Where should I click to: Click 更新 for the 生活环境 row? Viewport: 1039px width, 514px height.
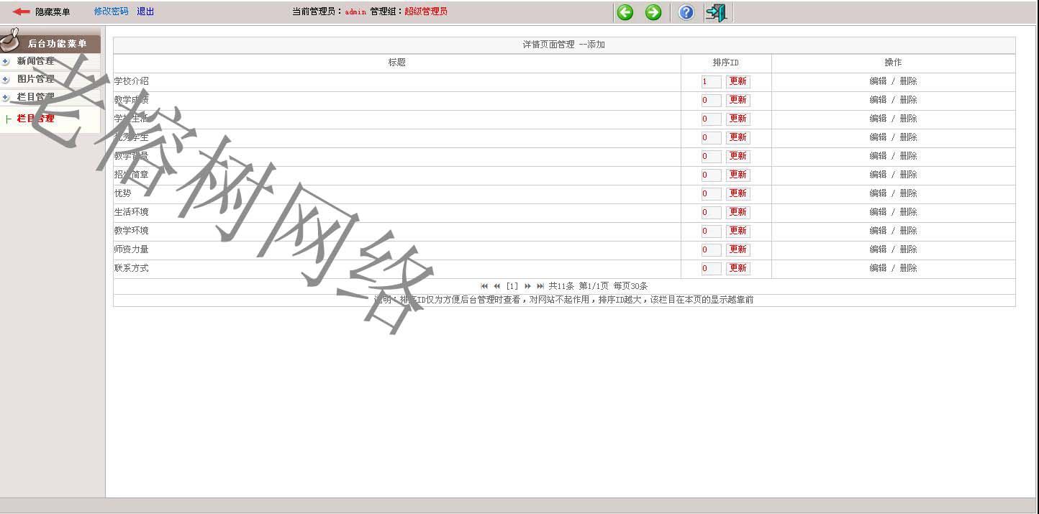[x=738, y=212]
